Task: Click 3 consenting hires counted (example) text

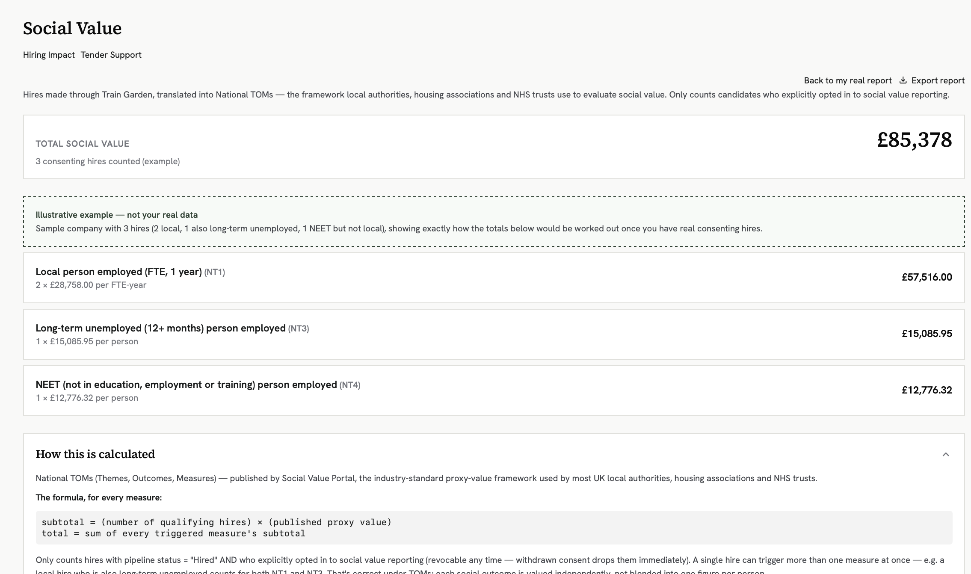Action: pos(107,161)
